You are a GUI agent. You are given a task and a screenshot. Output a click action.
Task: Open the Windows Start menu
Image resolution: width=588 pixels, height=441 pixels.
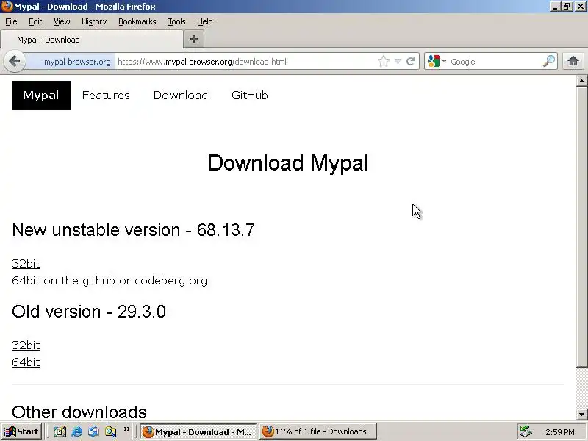[x=22, y=431]
